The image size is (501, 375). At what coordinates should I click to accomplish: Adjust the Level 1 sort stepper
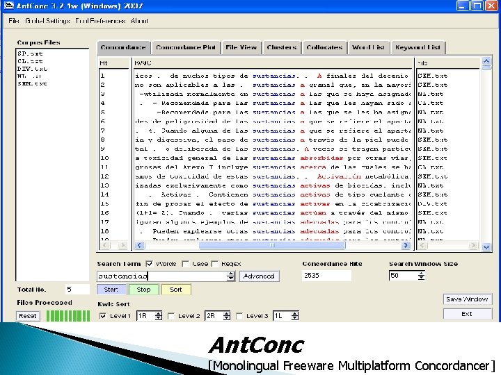click(x=159, y=316)
